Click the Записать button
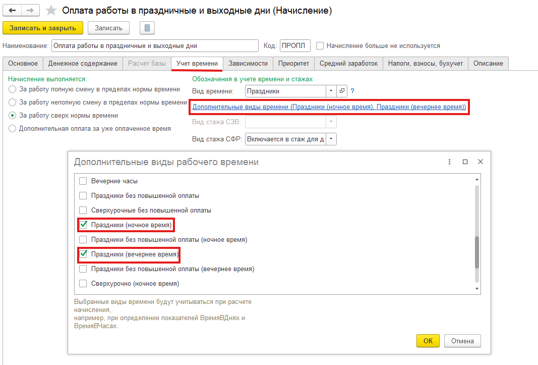The height and width of the screenshot is (365, 538). pyautogui.click(x=108, y=28)
